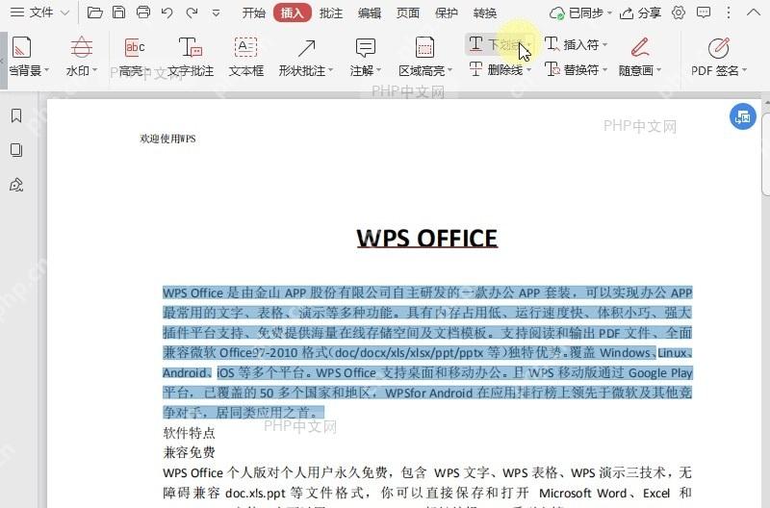This screenshot has width=770, height=508.
Task: Click the redo arrow icon
Action: coord(192,13)
